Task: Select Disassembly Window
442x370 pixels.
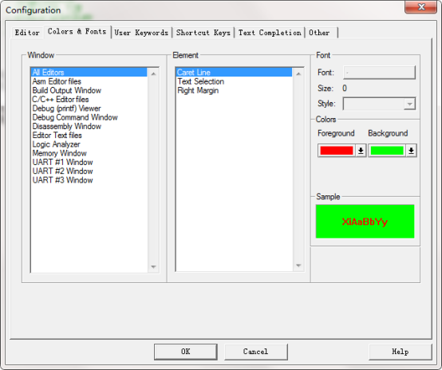Action: tap(89, 126)
